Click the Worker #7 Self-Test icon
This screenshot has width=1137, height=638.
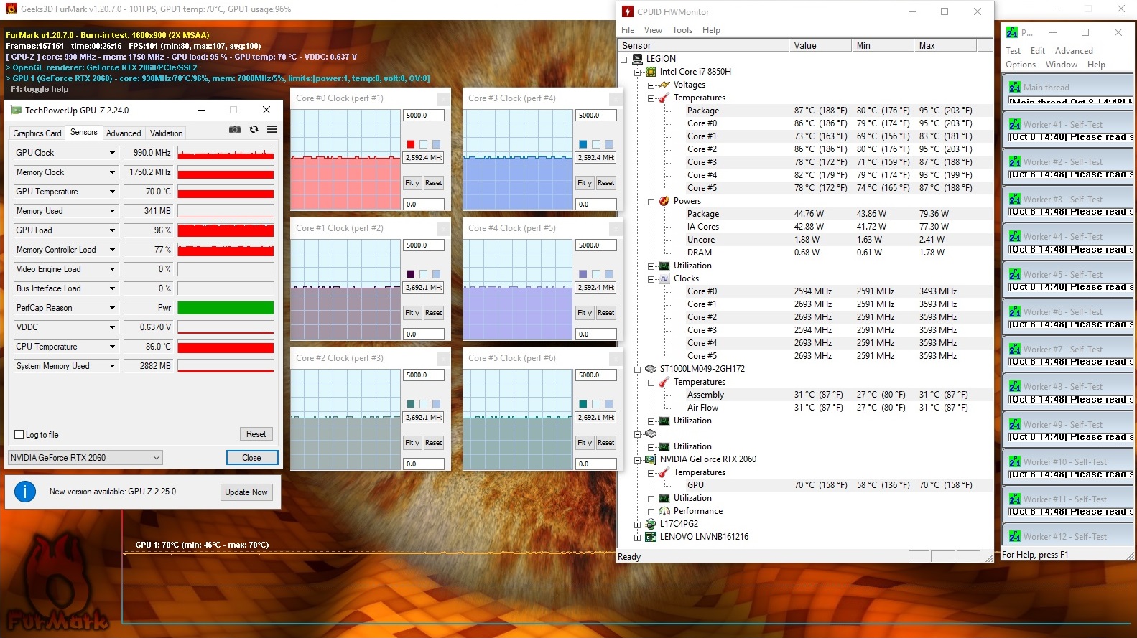(1014, 349)
